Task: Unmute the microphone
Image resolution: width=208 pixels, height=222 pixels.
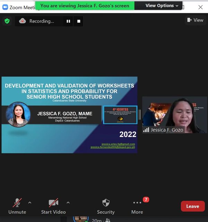Action: [17, 206]
